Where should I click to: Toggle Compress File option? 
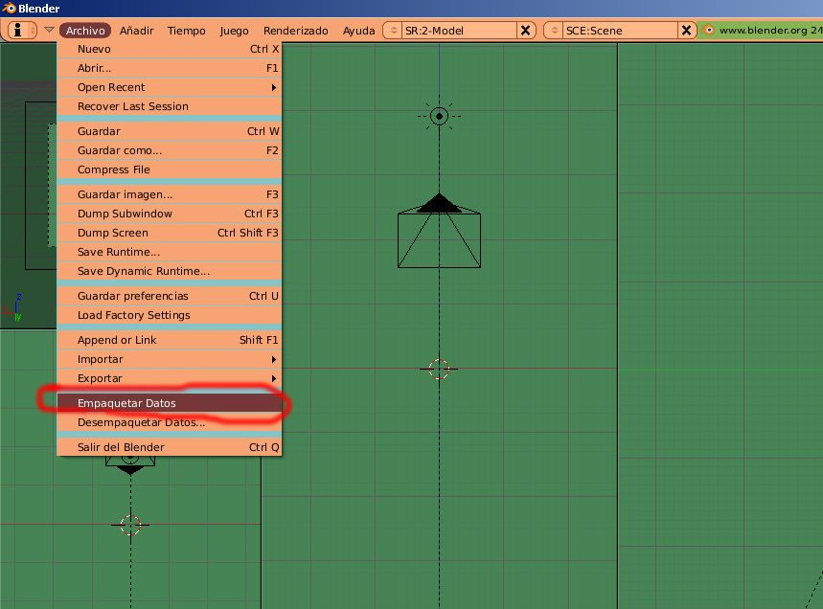169,169
